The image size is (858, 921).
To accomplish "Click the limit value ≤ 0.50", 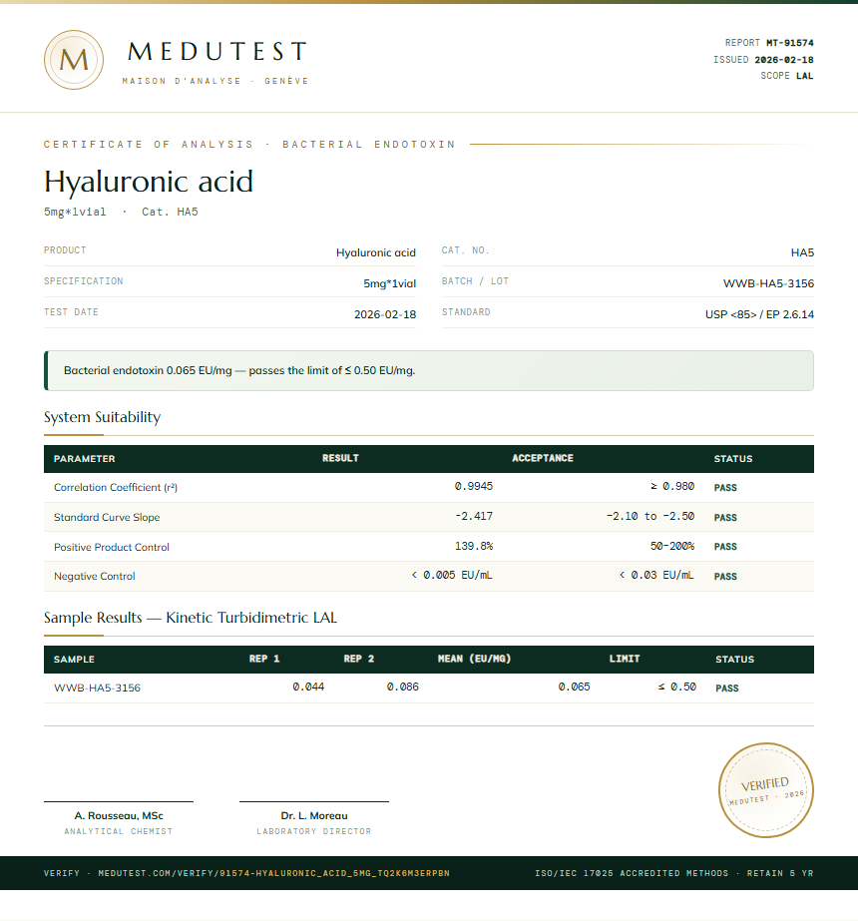I will 677,687.
